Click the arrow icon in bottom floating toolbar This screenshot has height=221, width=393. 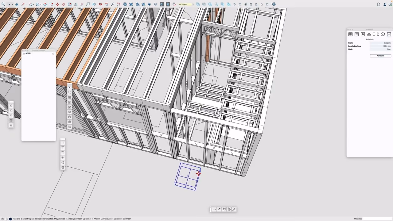coord(214,209)
